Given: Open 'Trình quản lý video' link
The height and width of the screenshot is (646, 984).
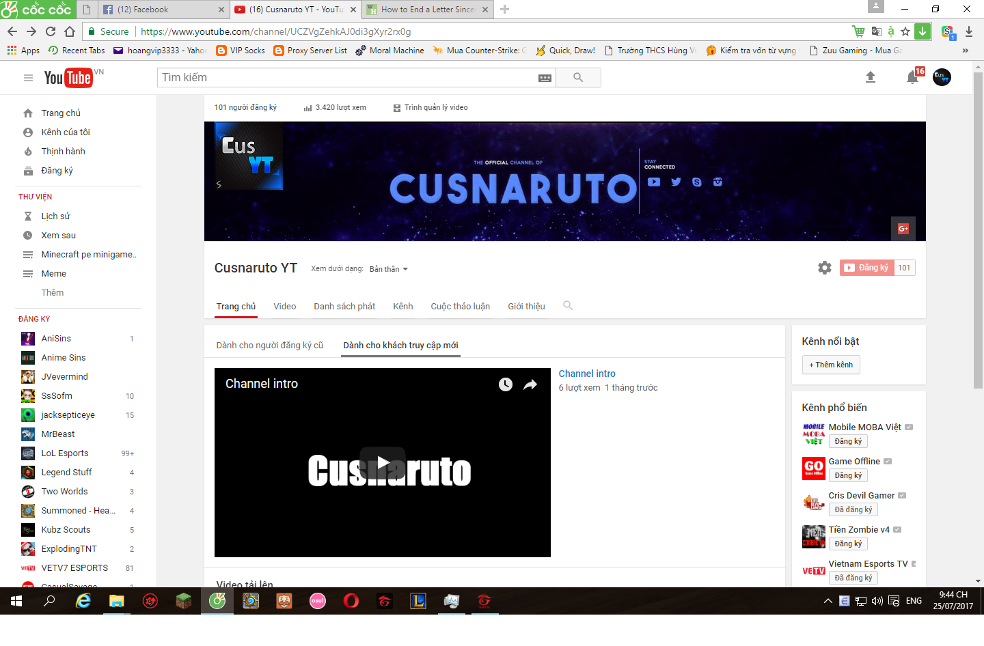Looking at the screenshot, I should [x=436, y=107].
